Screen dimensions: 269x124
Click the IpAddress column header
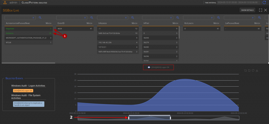(x=103, y=23)
